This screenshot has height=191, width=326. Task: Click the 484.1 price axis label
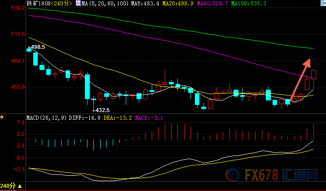pos(19,61)
